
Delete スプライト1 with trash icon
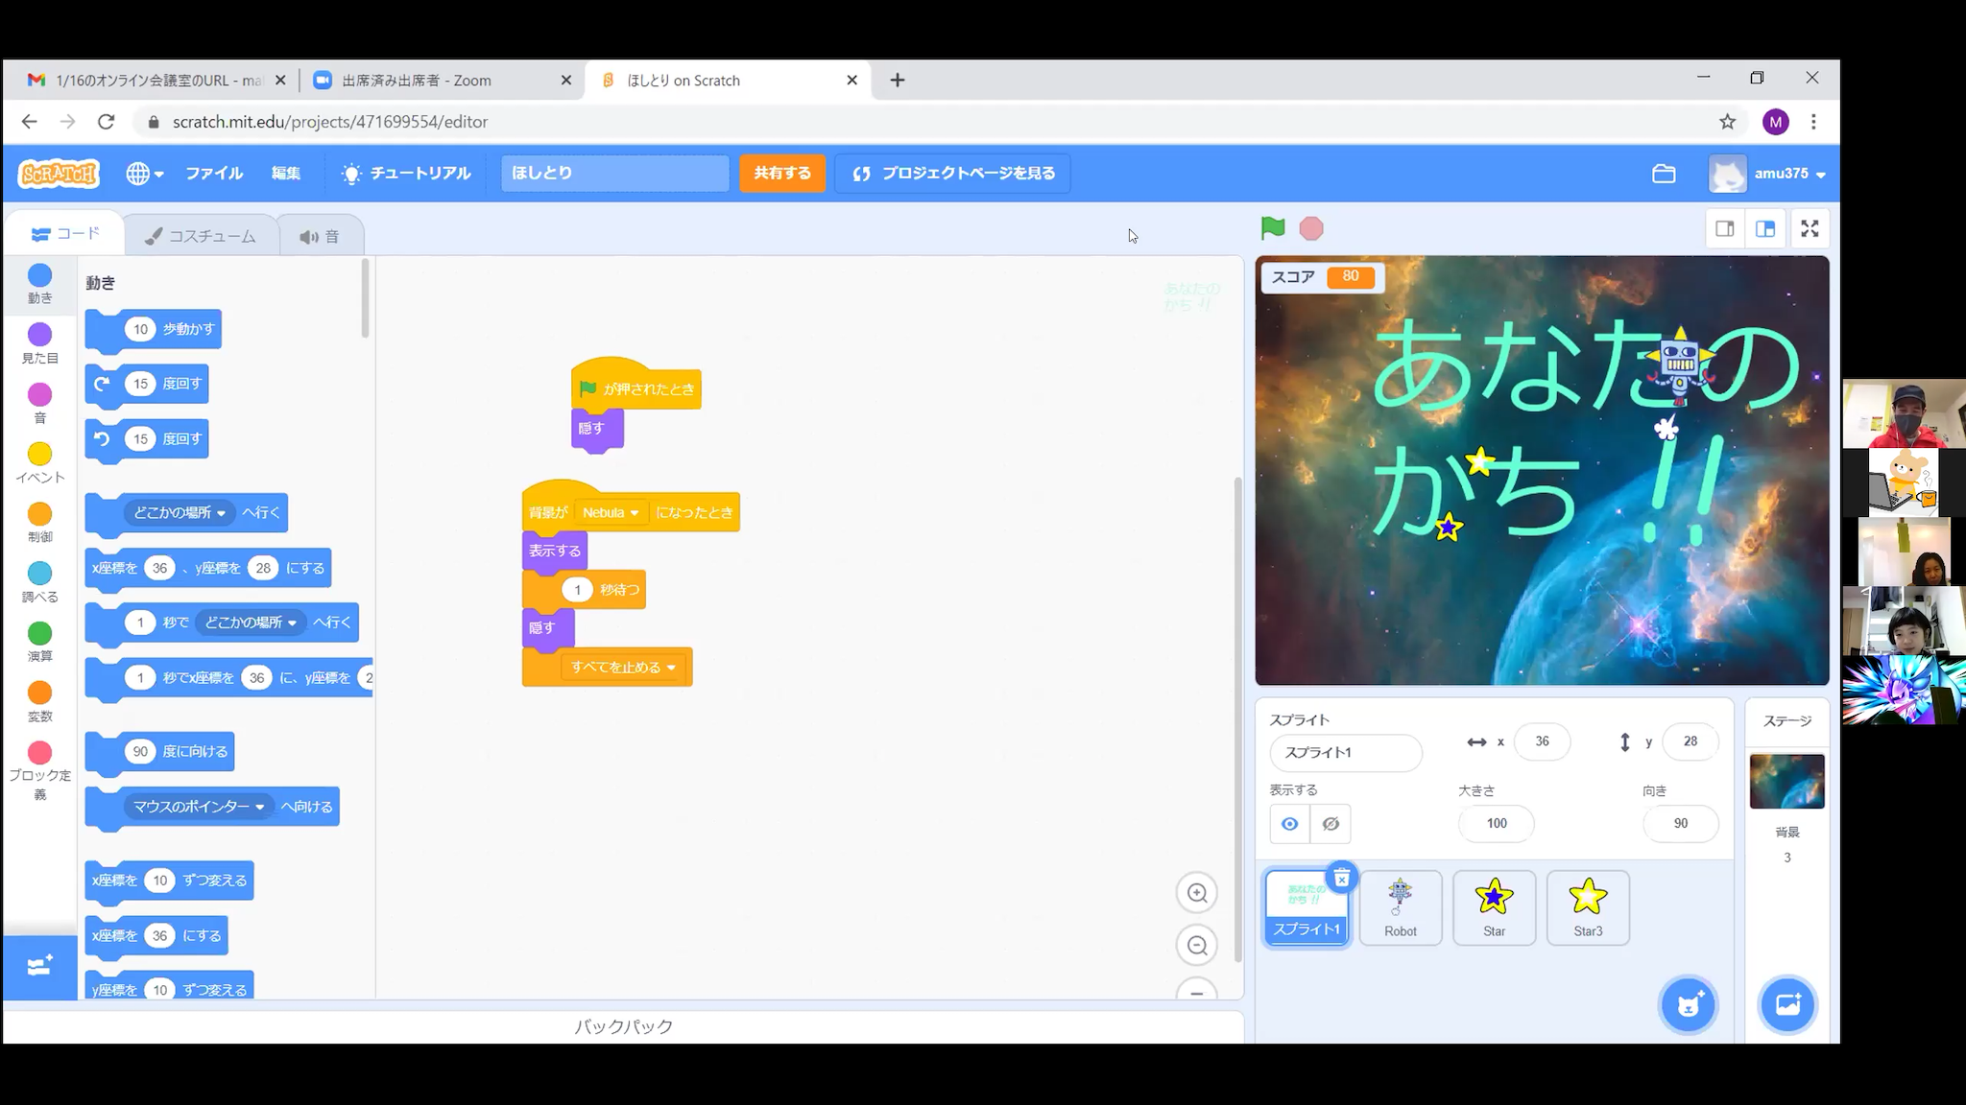[x=1342, y=878]
